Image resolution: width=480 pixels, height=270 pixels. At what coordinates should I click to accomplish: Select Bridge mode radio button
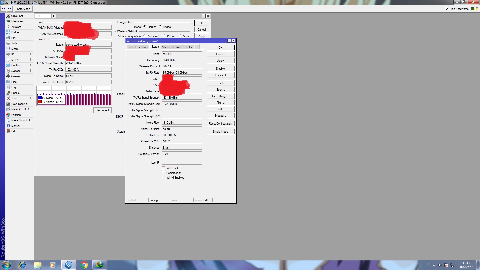pyautogui.click(x=160, y=27)
